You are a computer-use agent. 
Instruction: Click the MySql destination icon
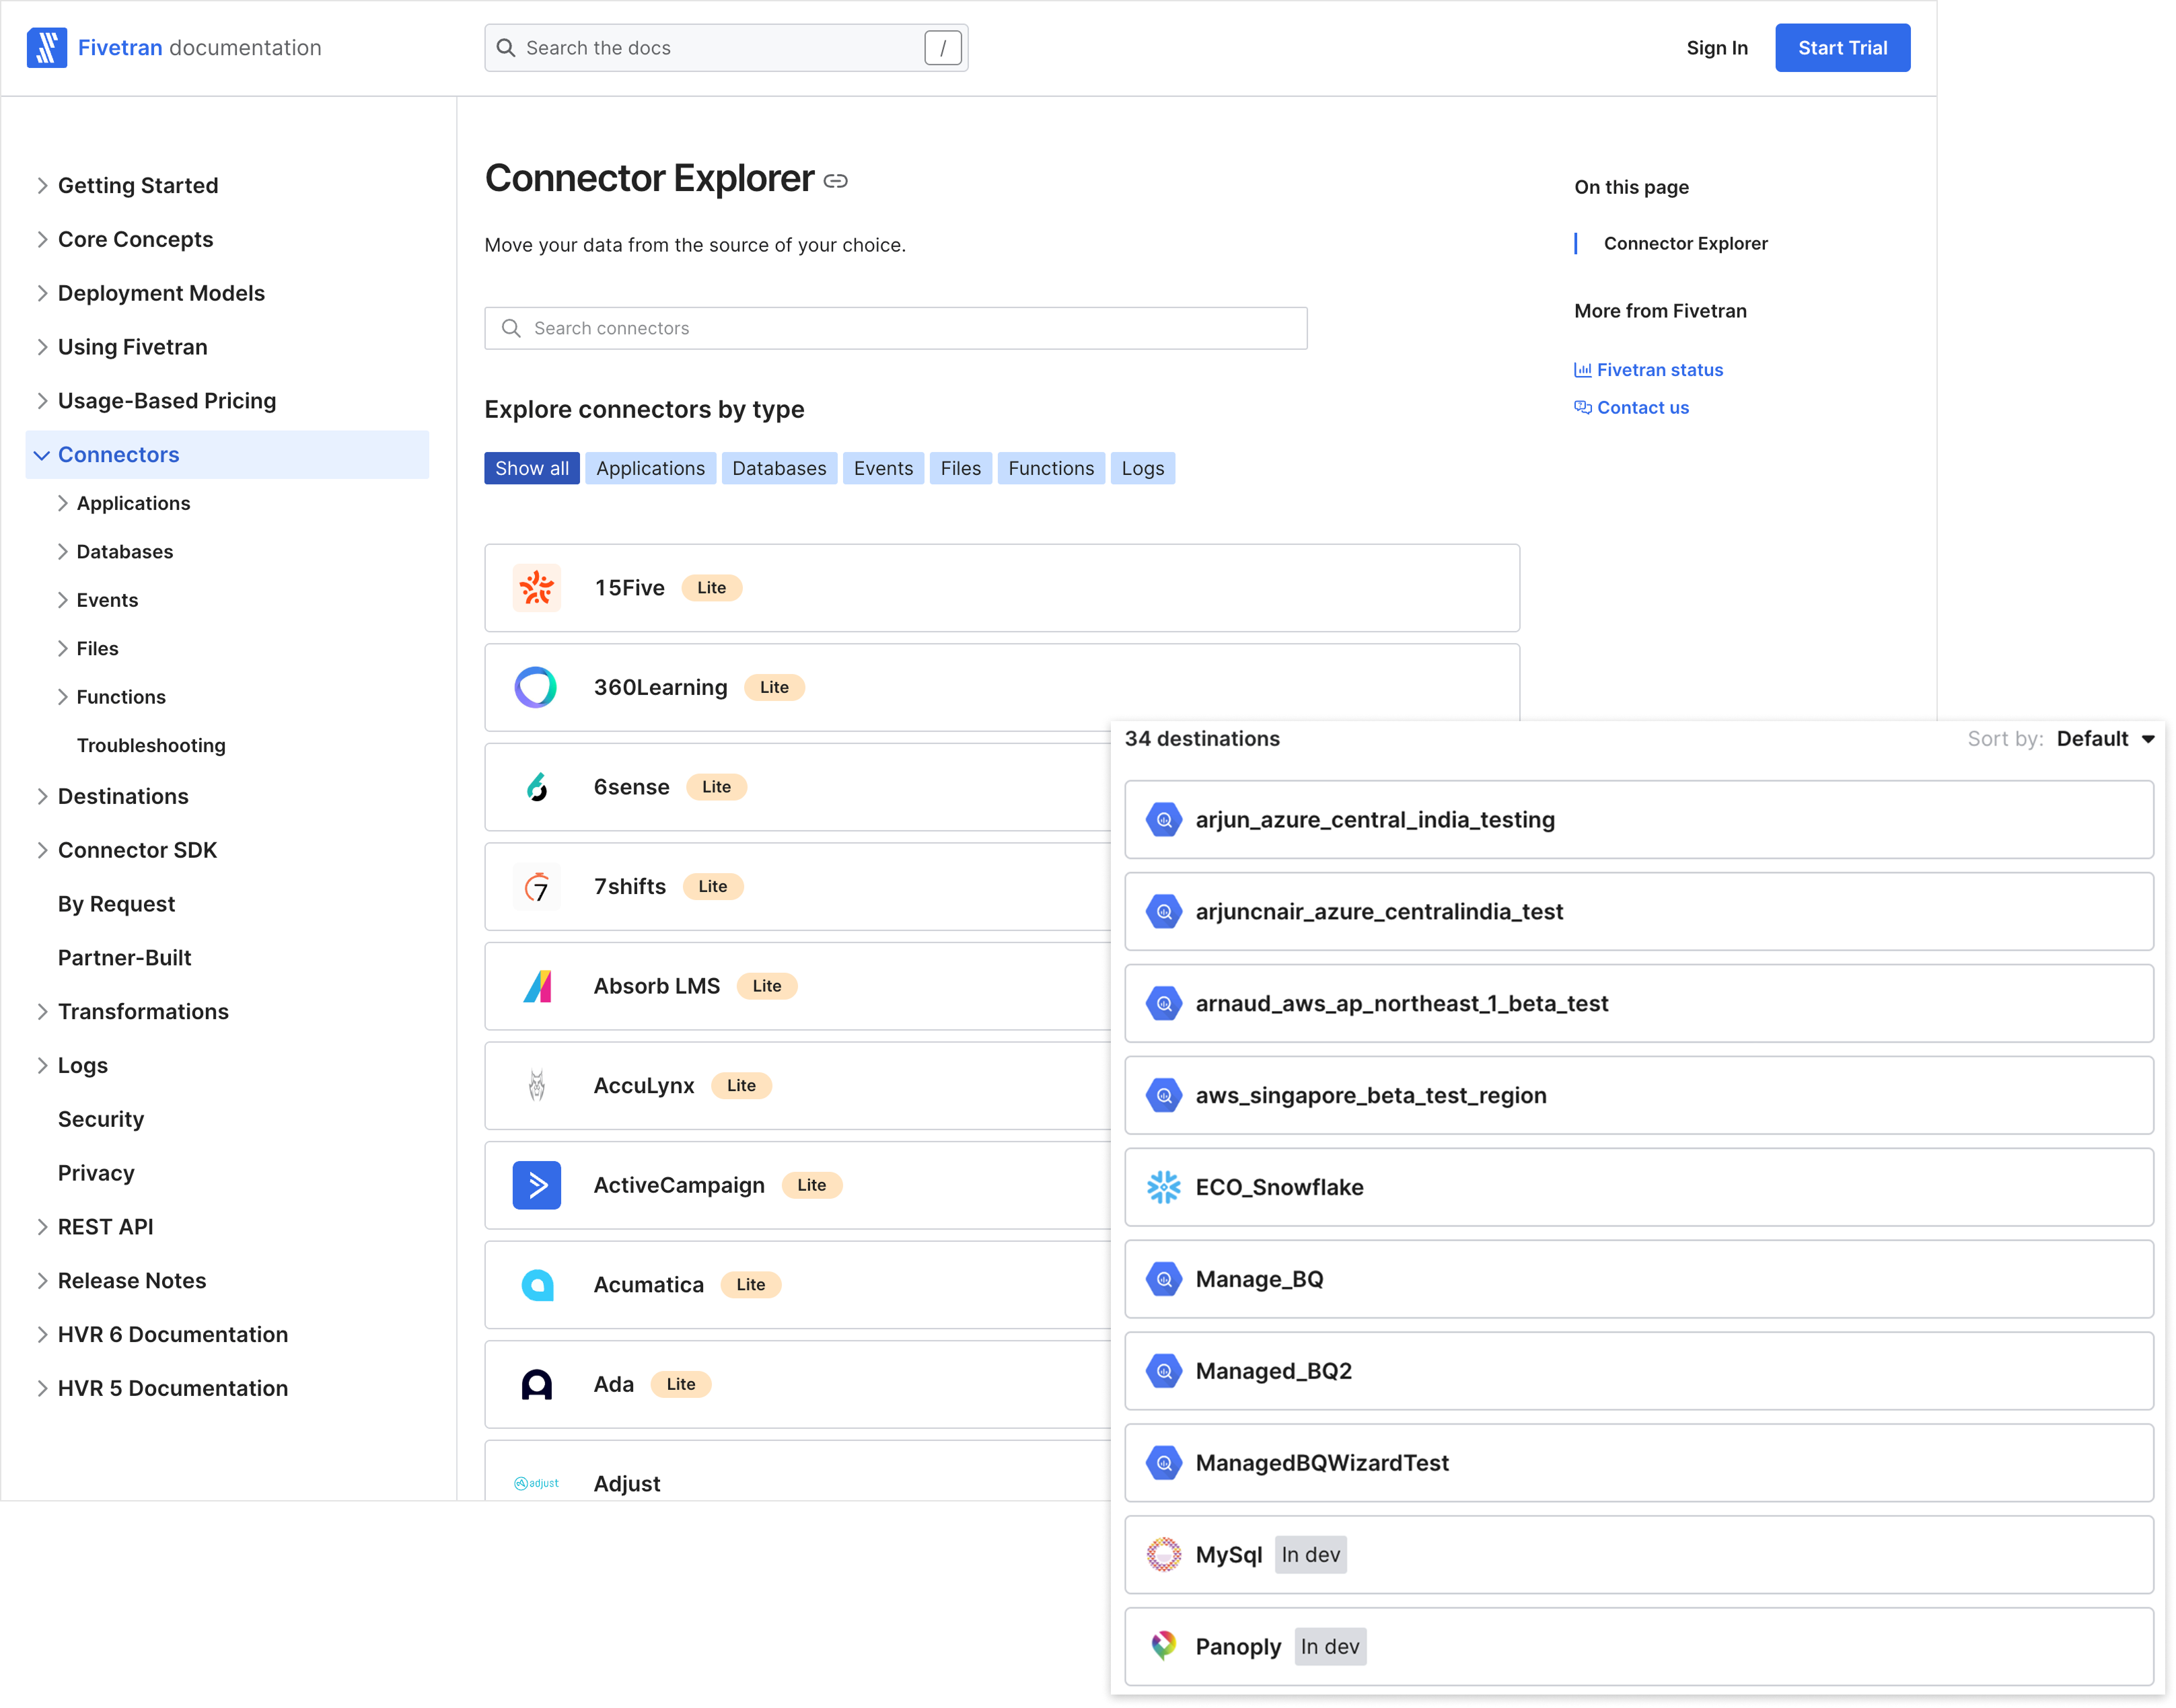pyautogui.click(x=1163, y=1556)
